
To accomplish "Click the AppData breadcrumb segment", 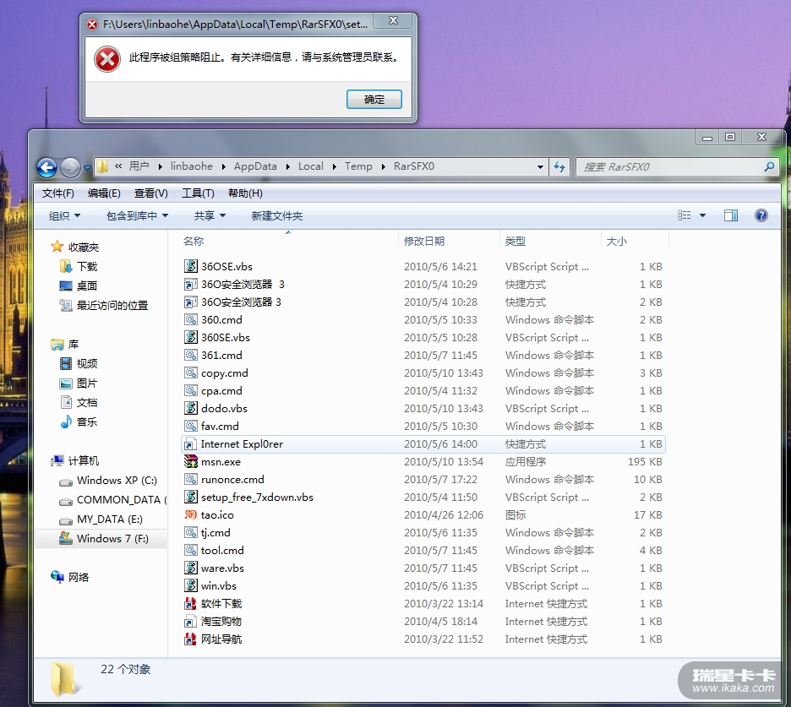I will [x=255, y=166].
